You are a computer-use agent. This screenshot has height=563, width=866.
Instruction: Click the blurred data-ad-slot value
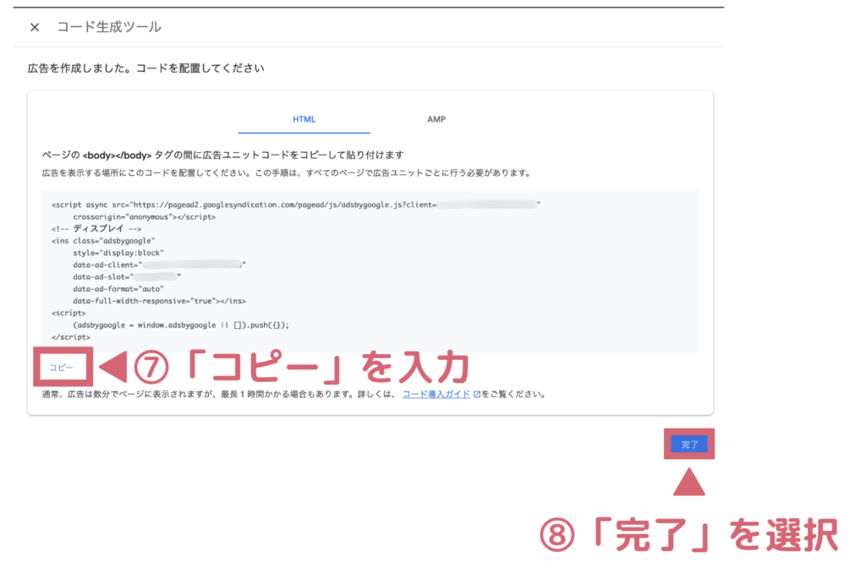pyautogui.click(x=156, y=276)
